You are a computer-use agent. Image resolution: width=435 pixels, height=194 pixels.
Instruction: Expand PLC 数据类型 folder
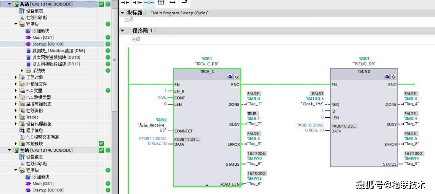click(x=16, y=97)
